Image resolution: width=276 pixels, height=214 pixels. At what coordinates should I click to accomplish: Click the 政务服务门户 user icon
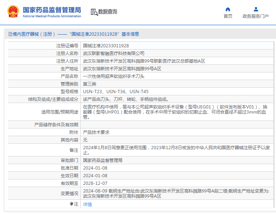(256, 9)
